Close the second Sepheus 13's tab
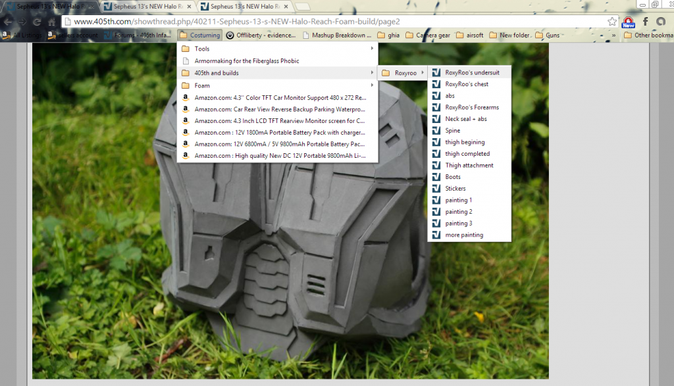 189,7
